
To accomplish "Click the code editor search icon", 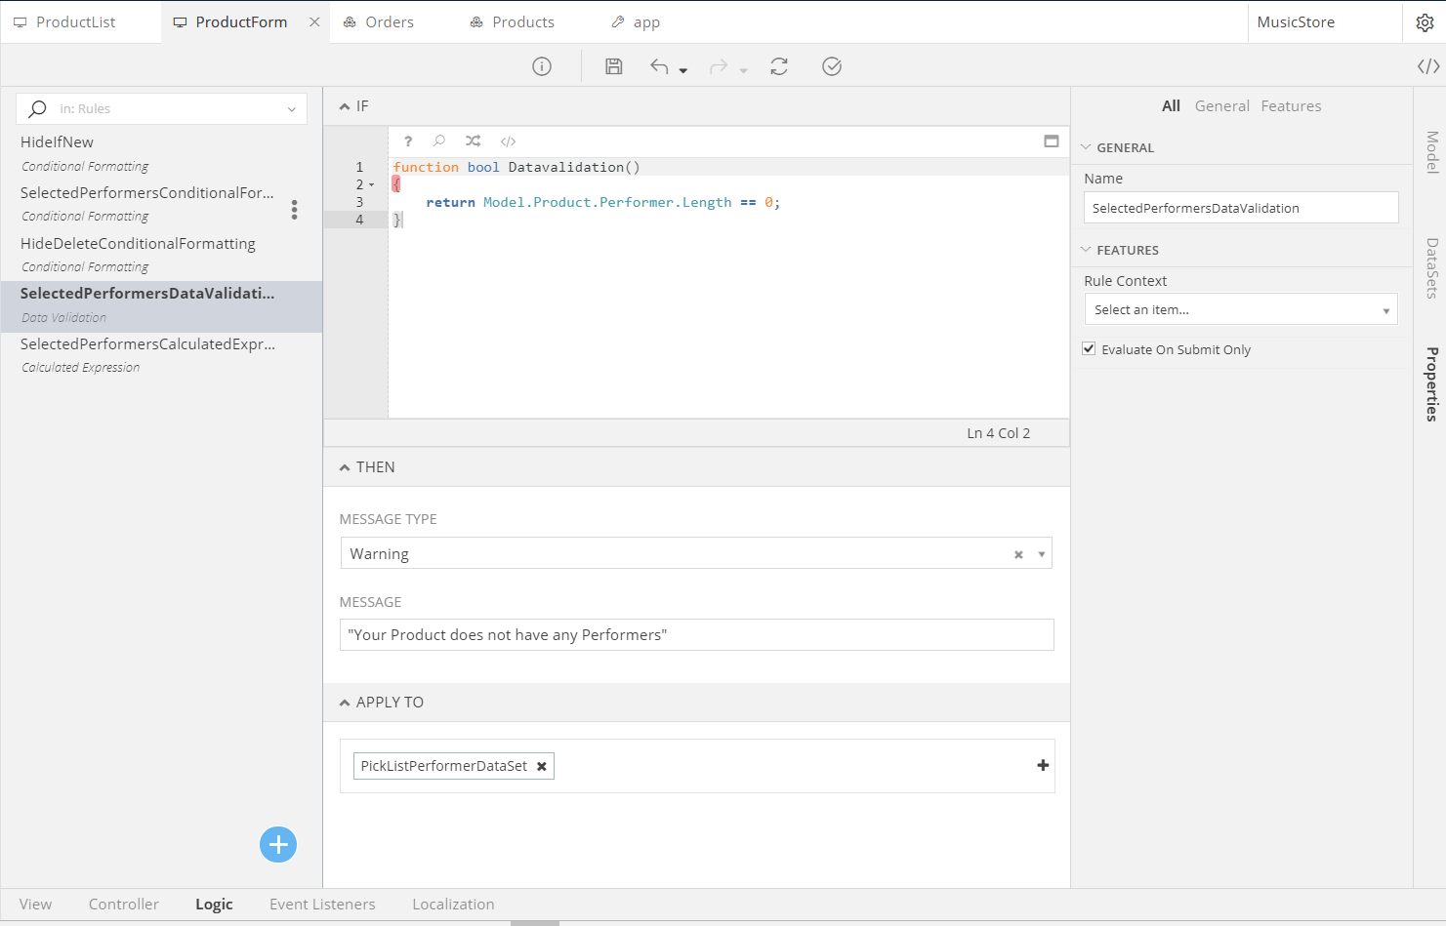I will coord(439,141).
